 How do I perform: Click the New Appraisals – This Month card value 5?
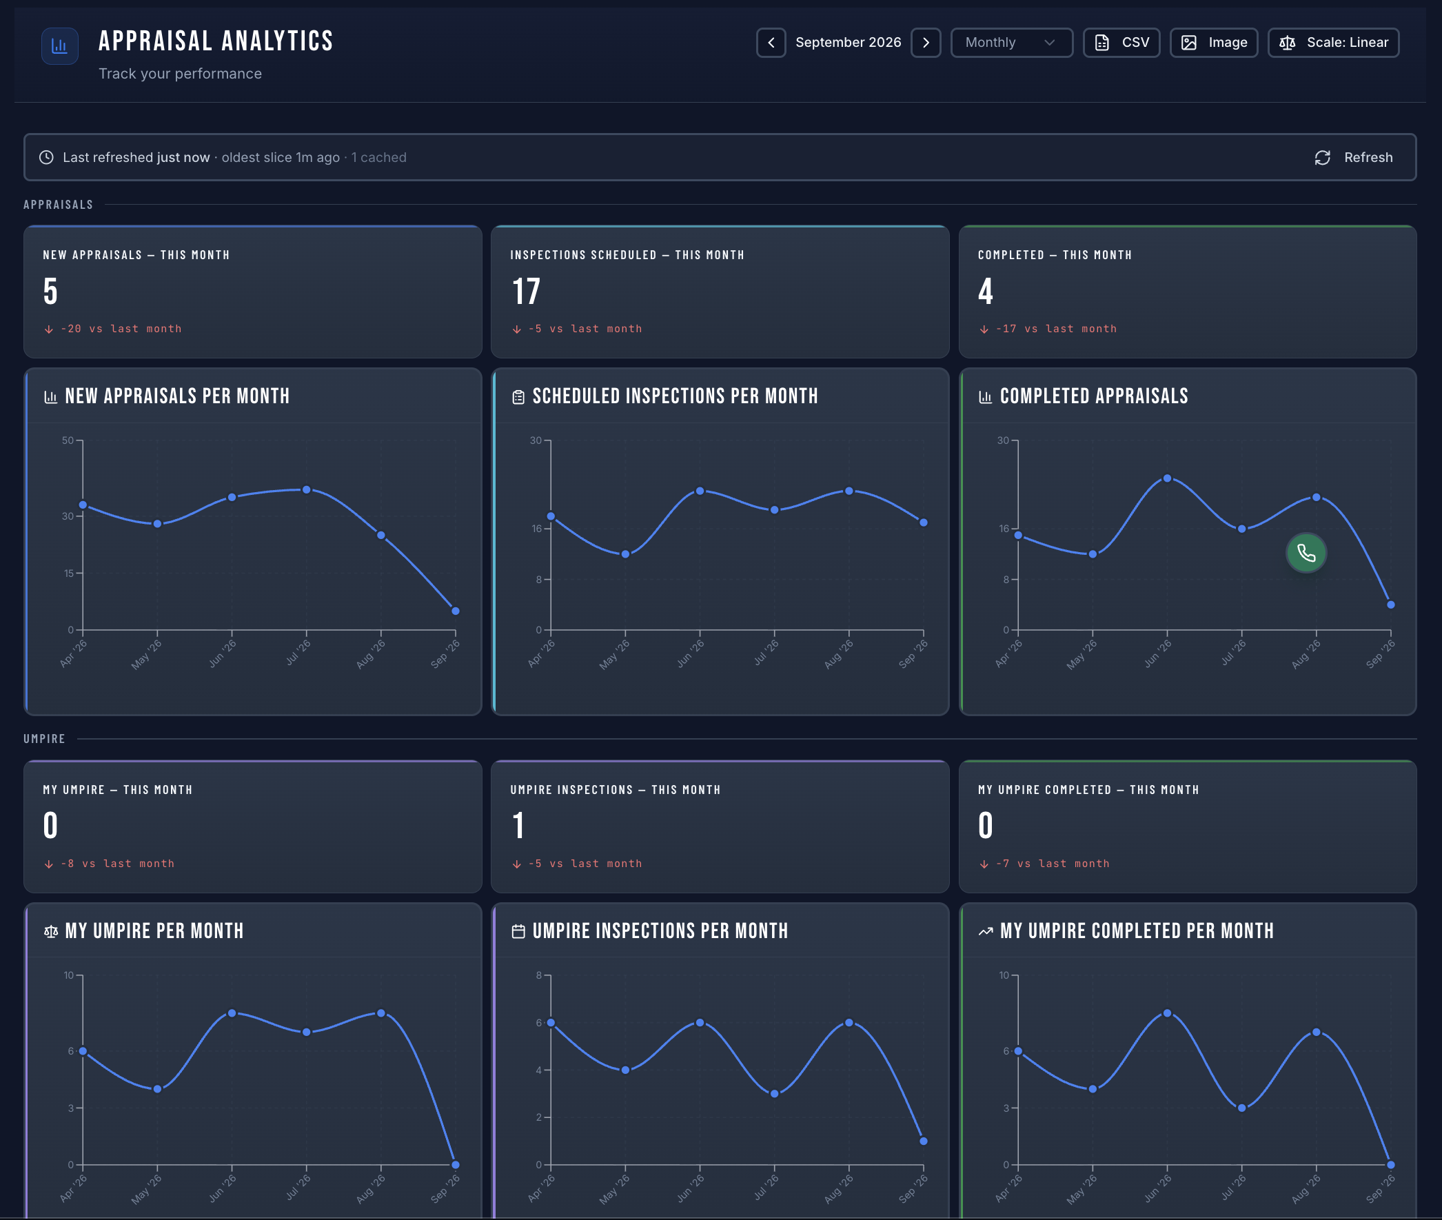(x=50, y=291)
